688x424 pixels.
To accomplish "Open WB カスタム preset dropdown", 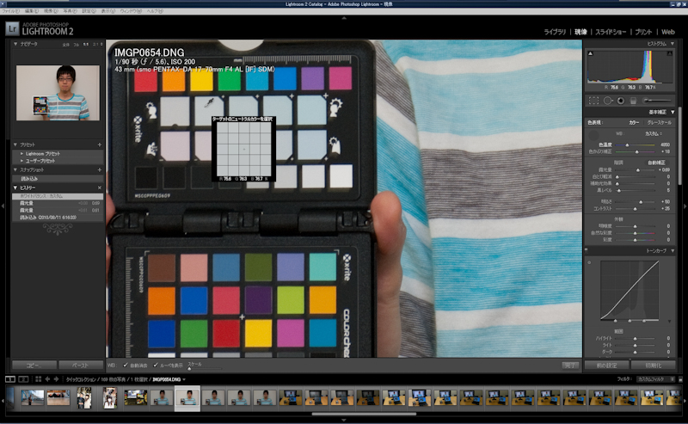I will 654,133.
